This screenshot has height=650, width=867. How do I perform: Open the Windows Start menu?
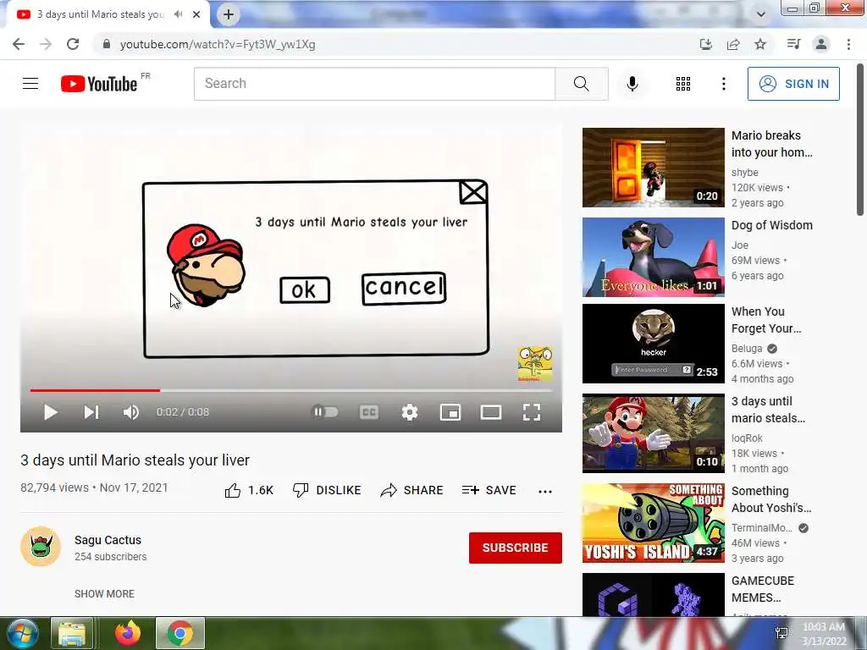(22, 633)
